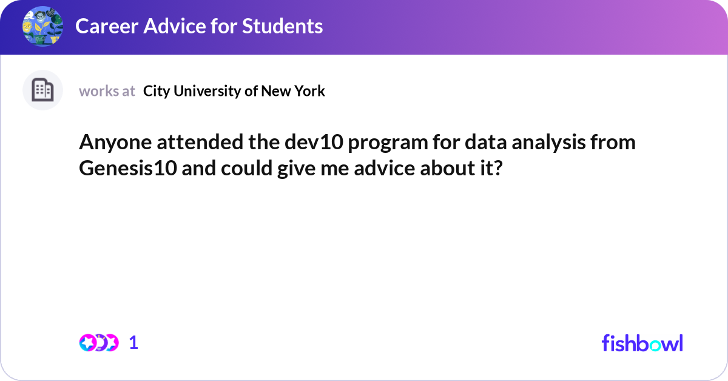
Task: Open the fishbowl logo
Action: pyautogui.click(x=642, y=343)
